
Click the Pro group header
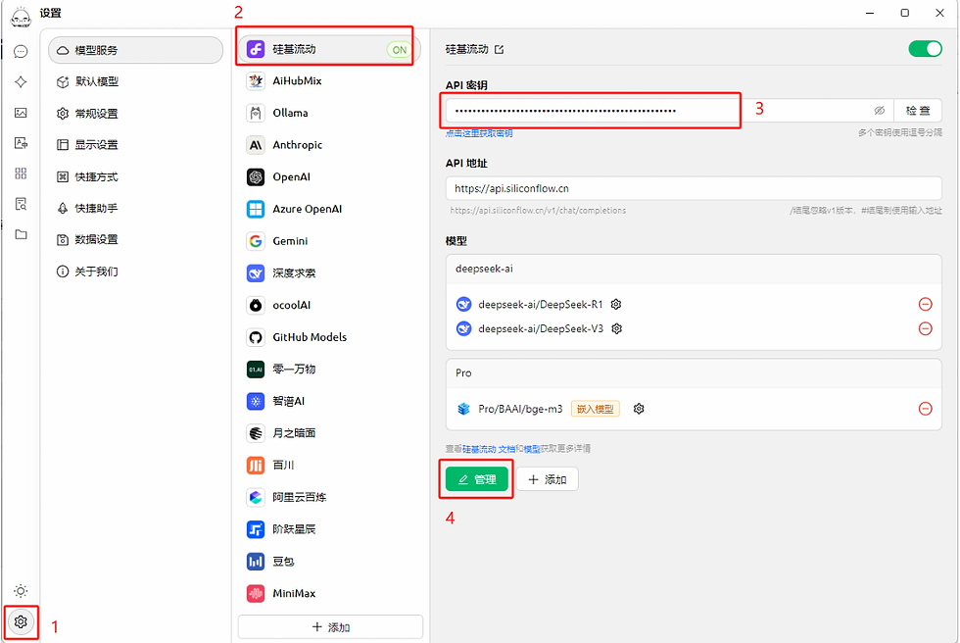pos(694,372)
